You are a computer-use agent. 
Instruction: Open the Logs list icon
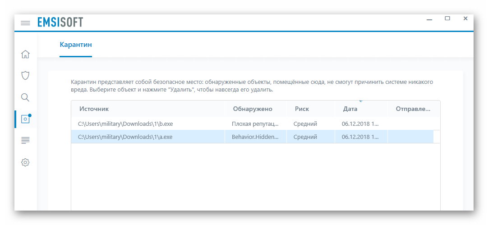pos(25,140)
